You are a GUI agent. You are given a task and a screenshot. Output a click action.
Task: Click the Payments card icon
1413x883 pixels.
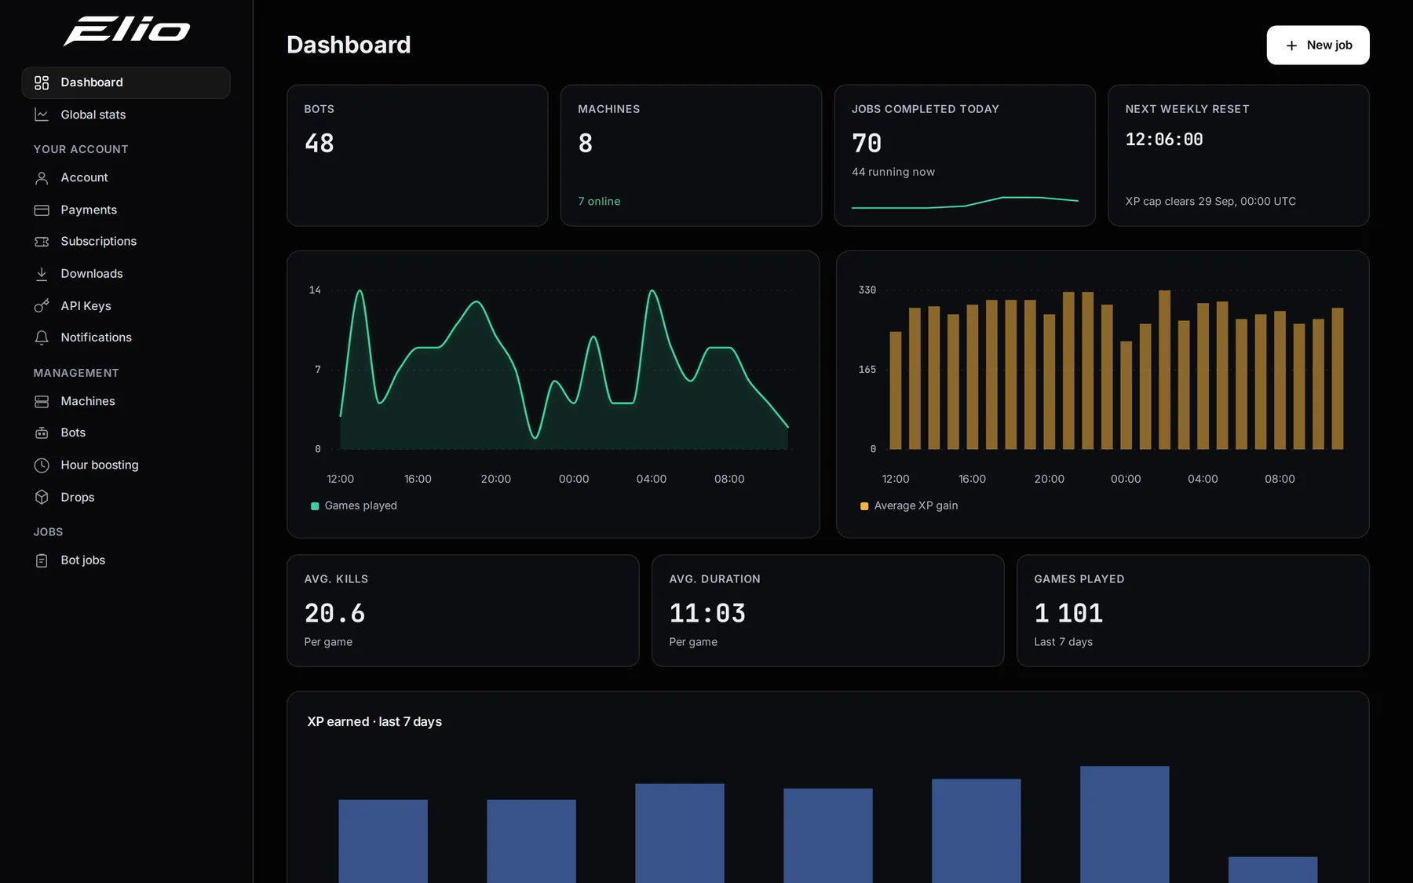coord(42,210)
